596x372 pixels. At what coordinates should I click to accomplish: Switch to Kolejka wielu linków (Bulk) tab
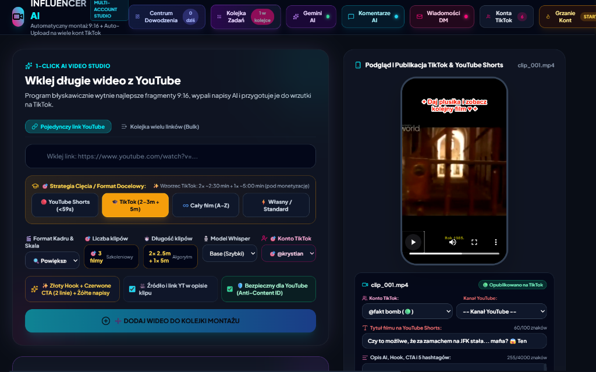(x=160, y=127)
